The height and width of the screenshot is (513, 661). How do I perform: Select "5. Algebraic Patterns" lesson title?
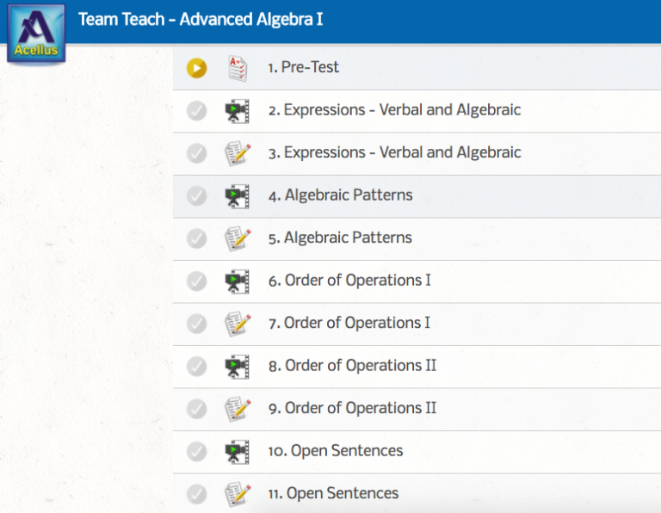(340, 238)
